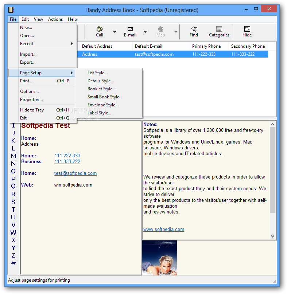Screen dimensions: 287x294
Task: Select Details Style... in the submenu
Action: [109, 81]
